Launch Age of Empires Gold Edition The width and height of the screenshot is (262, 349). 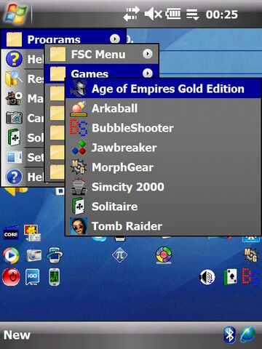pos(163,89)
